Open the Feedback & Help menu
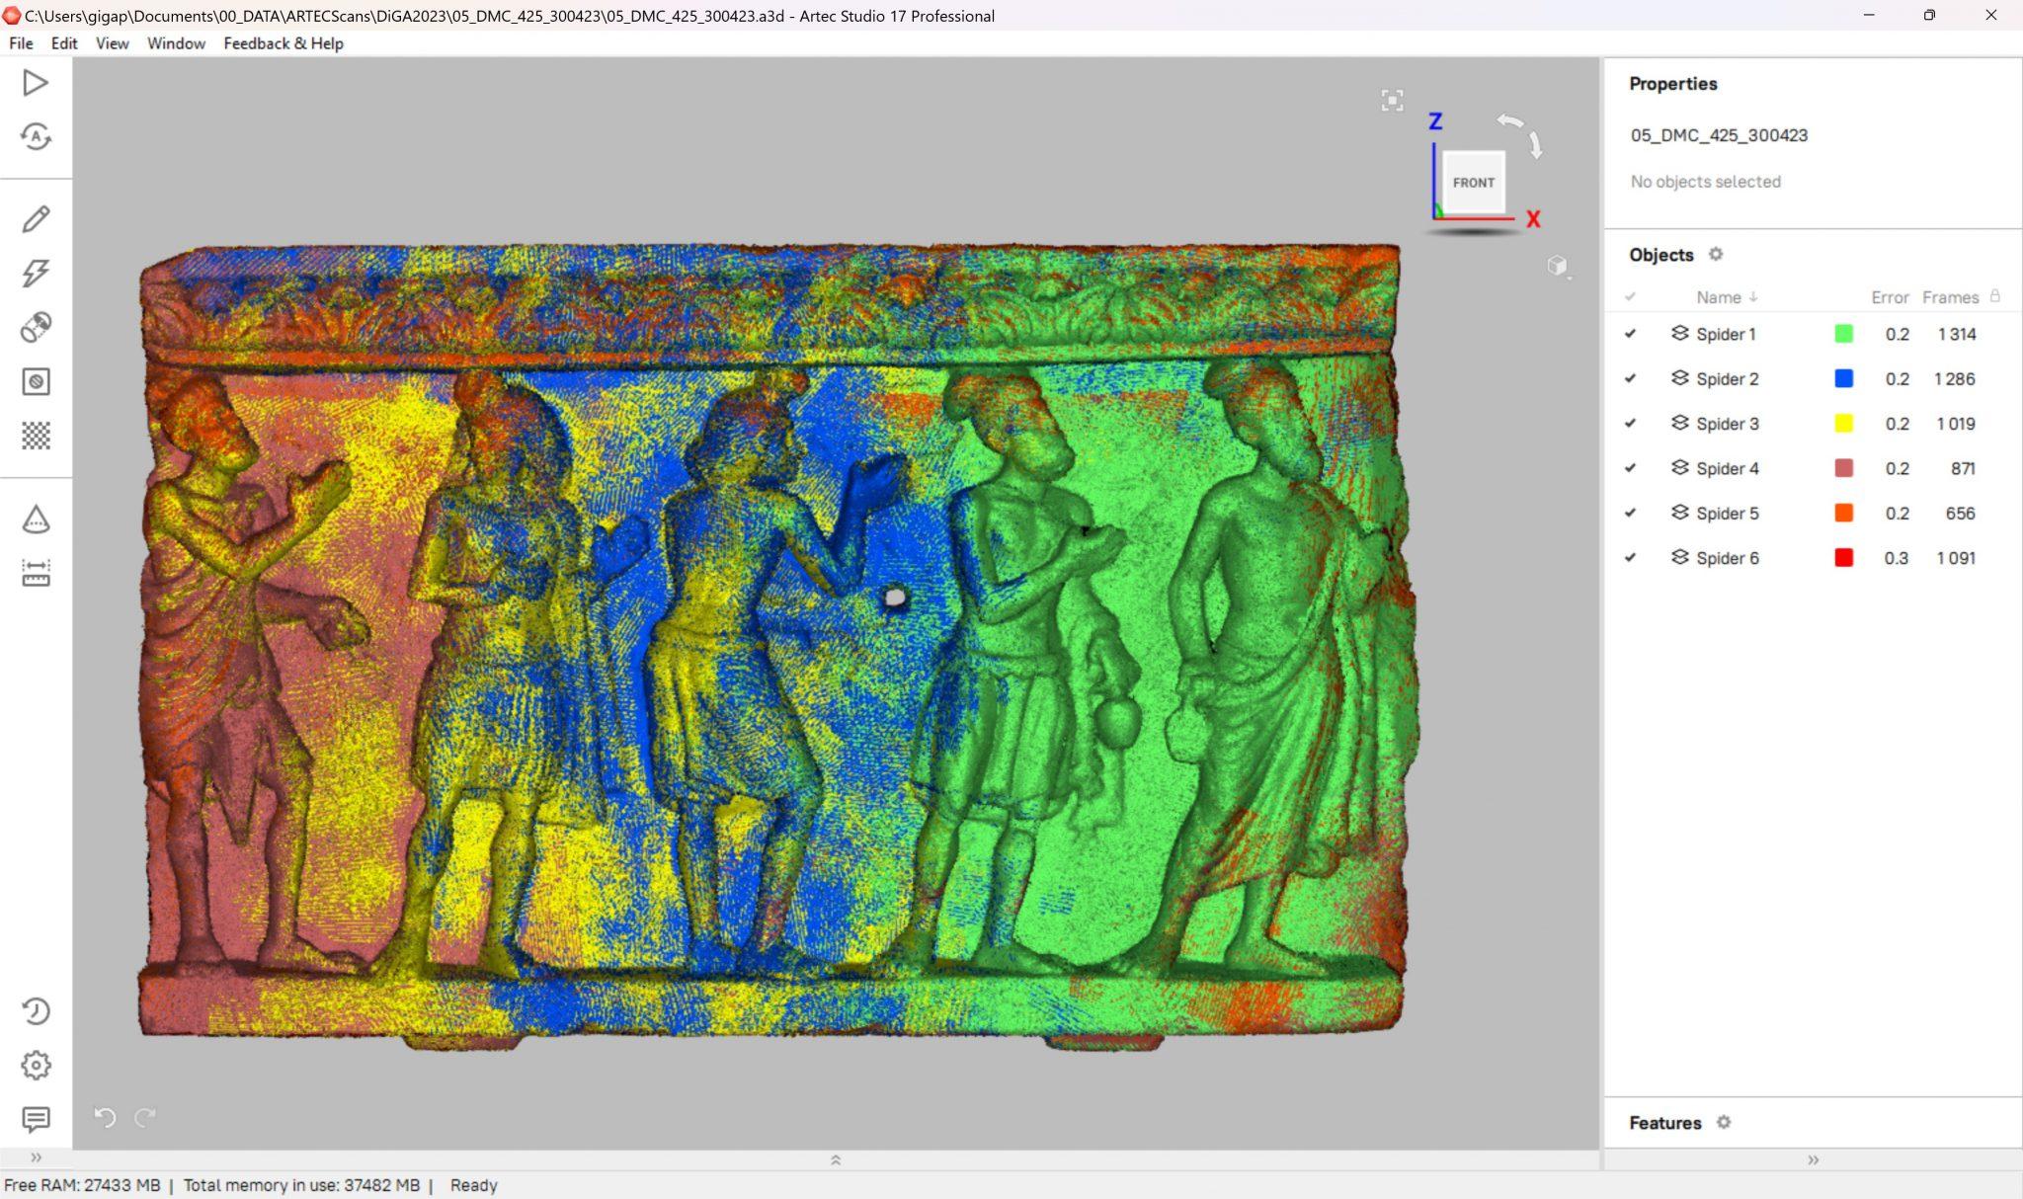 [283, 43]
